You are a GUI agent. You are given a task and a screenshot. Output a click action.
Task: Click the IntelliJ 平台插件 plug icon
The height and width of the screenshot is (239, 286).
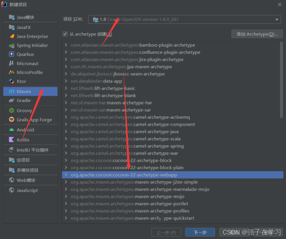[12, 150]
